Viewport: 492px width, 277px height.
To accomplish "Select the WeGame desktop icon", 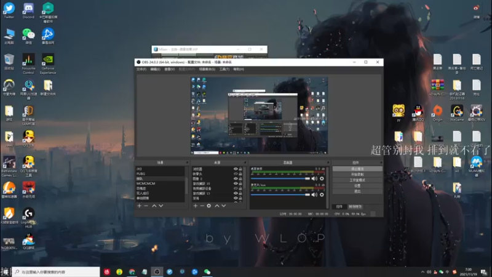I will pyautogui.click(x=457, y=113).
